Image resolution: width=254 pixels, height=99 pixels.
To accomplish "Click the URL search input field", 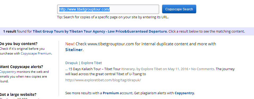I will pos(108,9).
